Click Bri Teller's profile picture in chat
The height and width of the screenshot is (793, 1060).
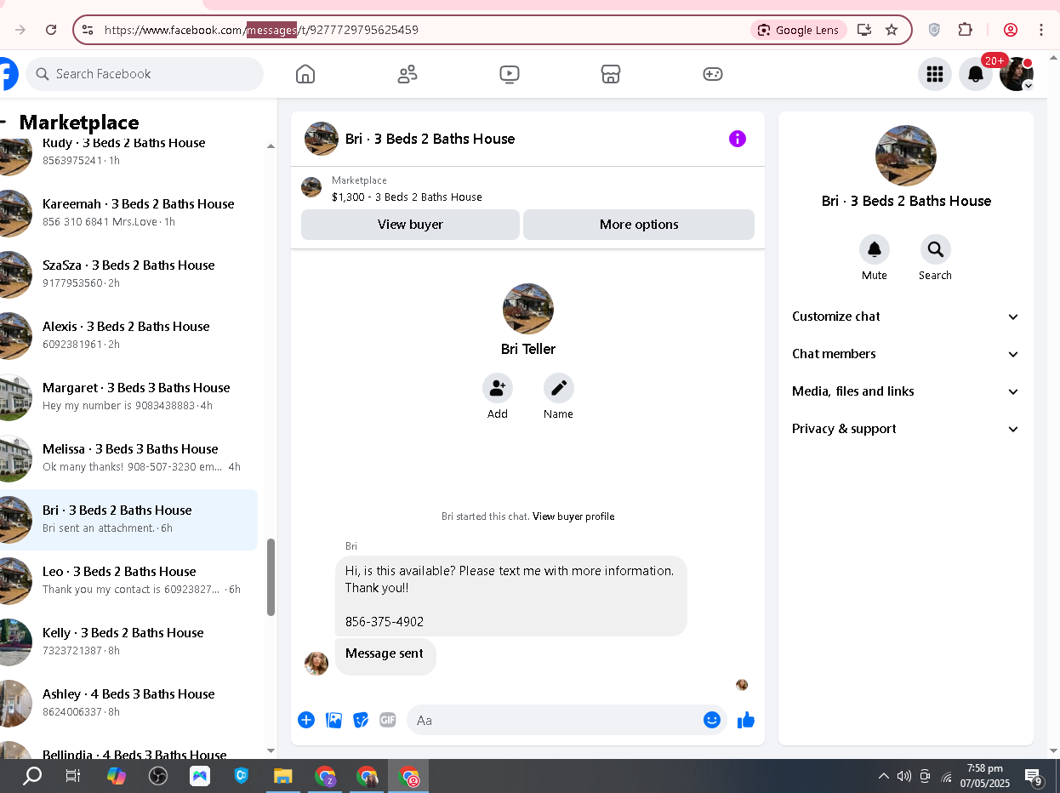point(528,309)
